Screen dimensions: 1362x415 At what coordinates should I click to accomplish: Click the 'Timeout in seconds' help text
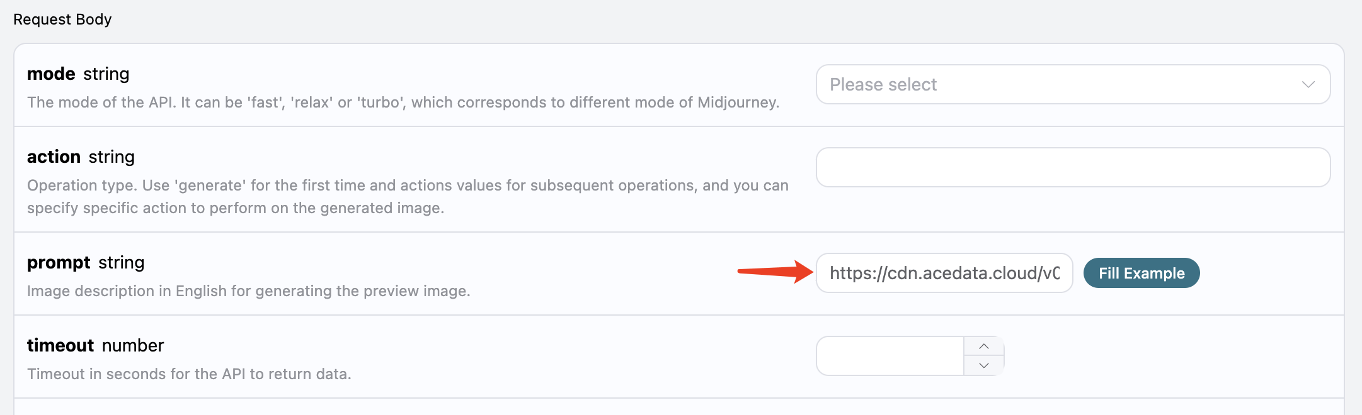189,374
